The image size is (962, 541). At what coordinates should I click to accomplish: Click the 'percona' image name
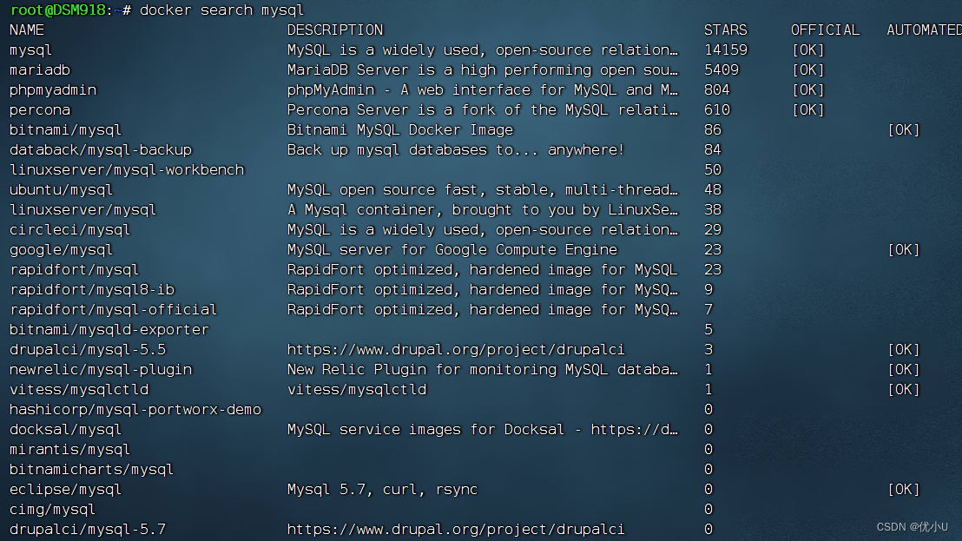coord(40,110)
